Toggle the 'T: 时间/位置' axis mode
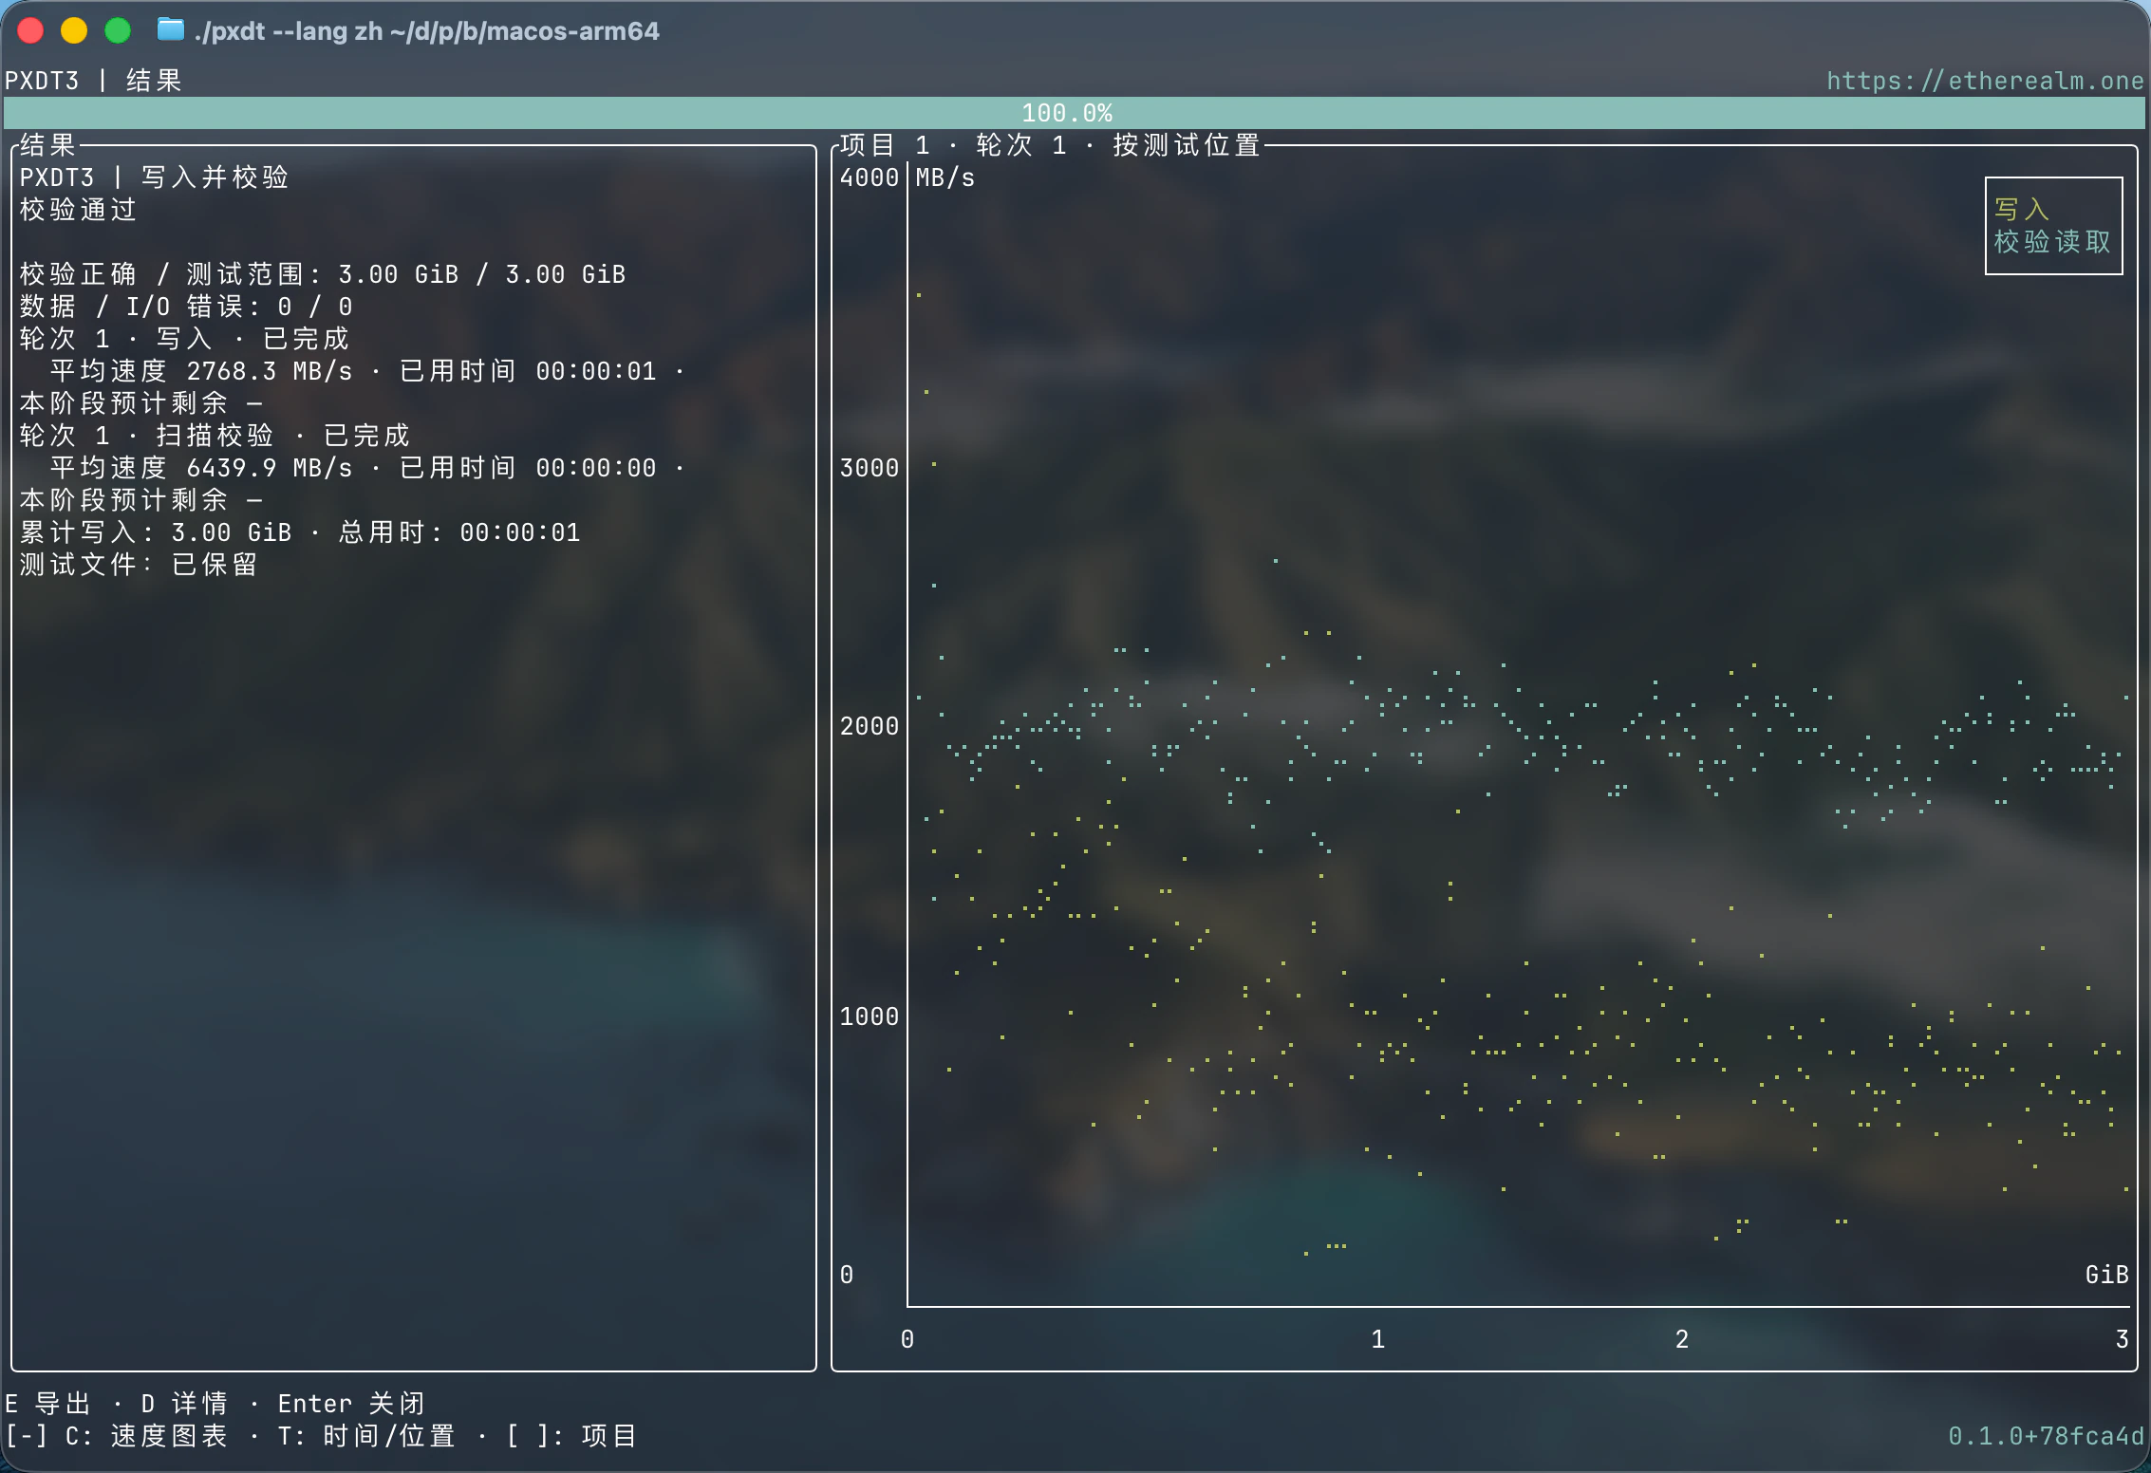 (366, 1435)
